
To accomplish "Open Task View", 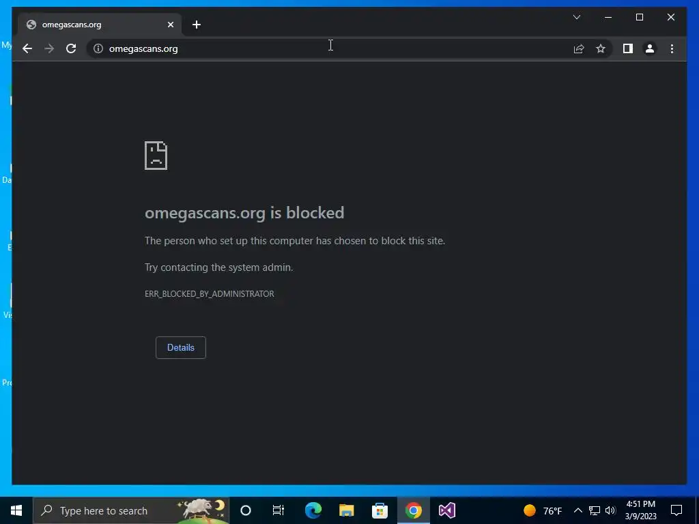I will pyautogui.click(x=279, y=510).
